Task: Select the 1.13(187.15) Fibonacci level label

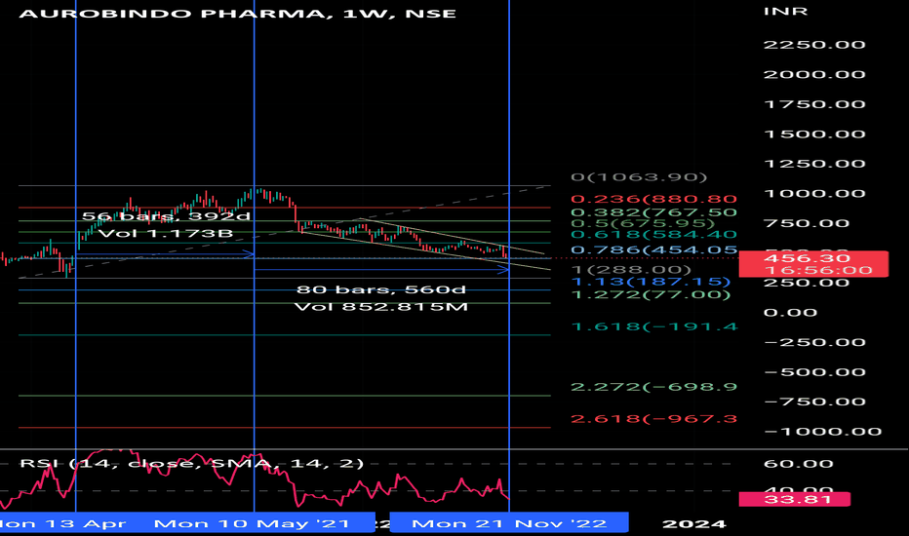Action: (x=651, y=283)
